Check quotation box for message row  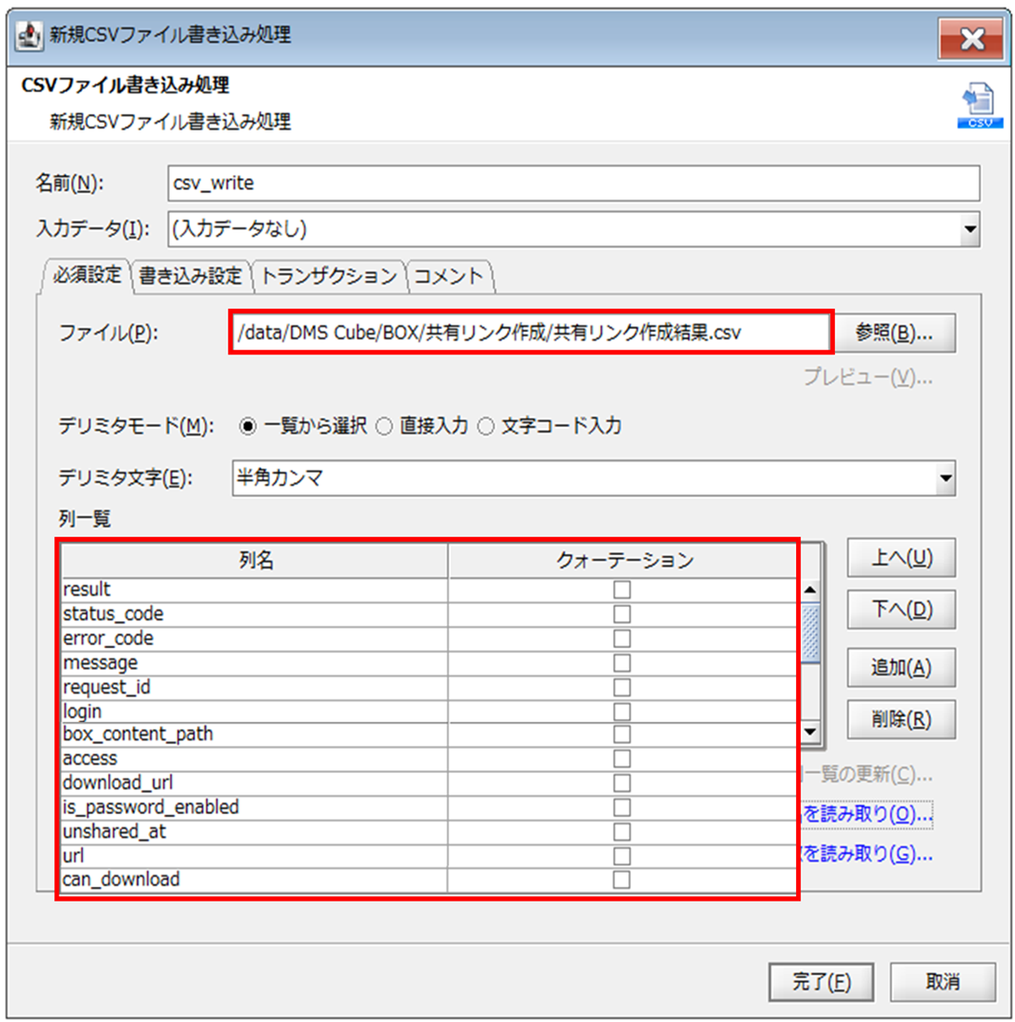point(623,663)
